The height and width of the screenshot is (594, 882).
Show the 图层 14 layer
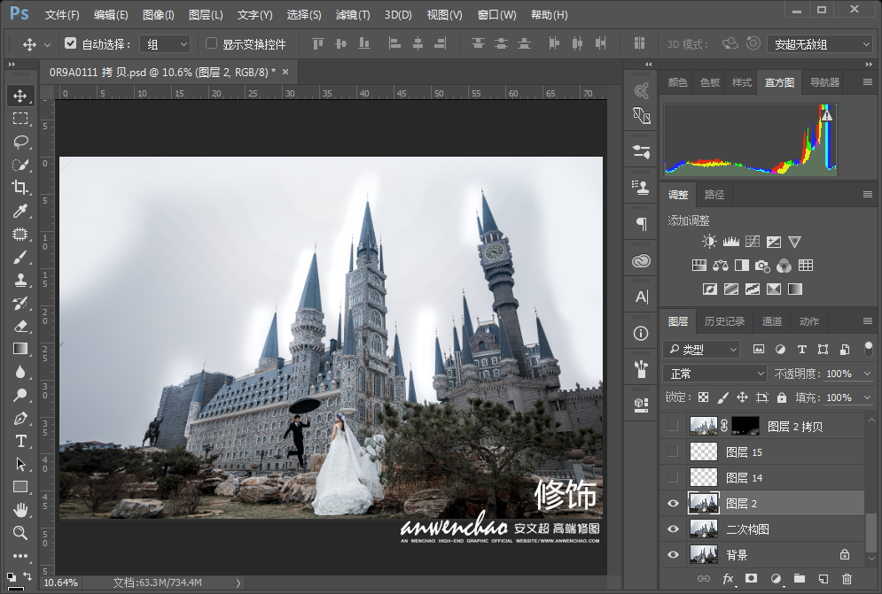673,478
